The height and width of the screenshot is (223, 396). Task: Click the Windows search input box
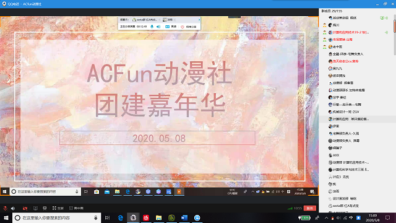click(56, 217)
